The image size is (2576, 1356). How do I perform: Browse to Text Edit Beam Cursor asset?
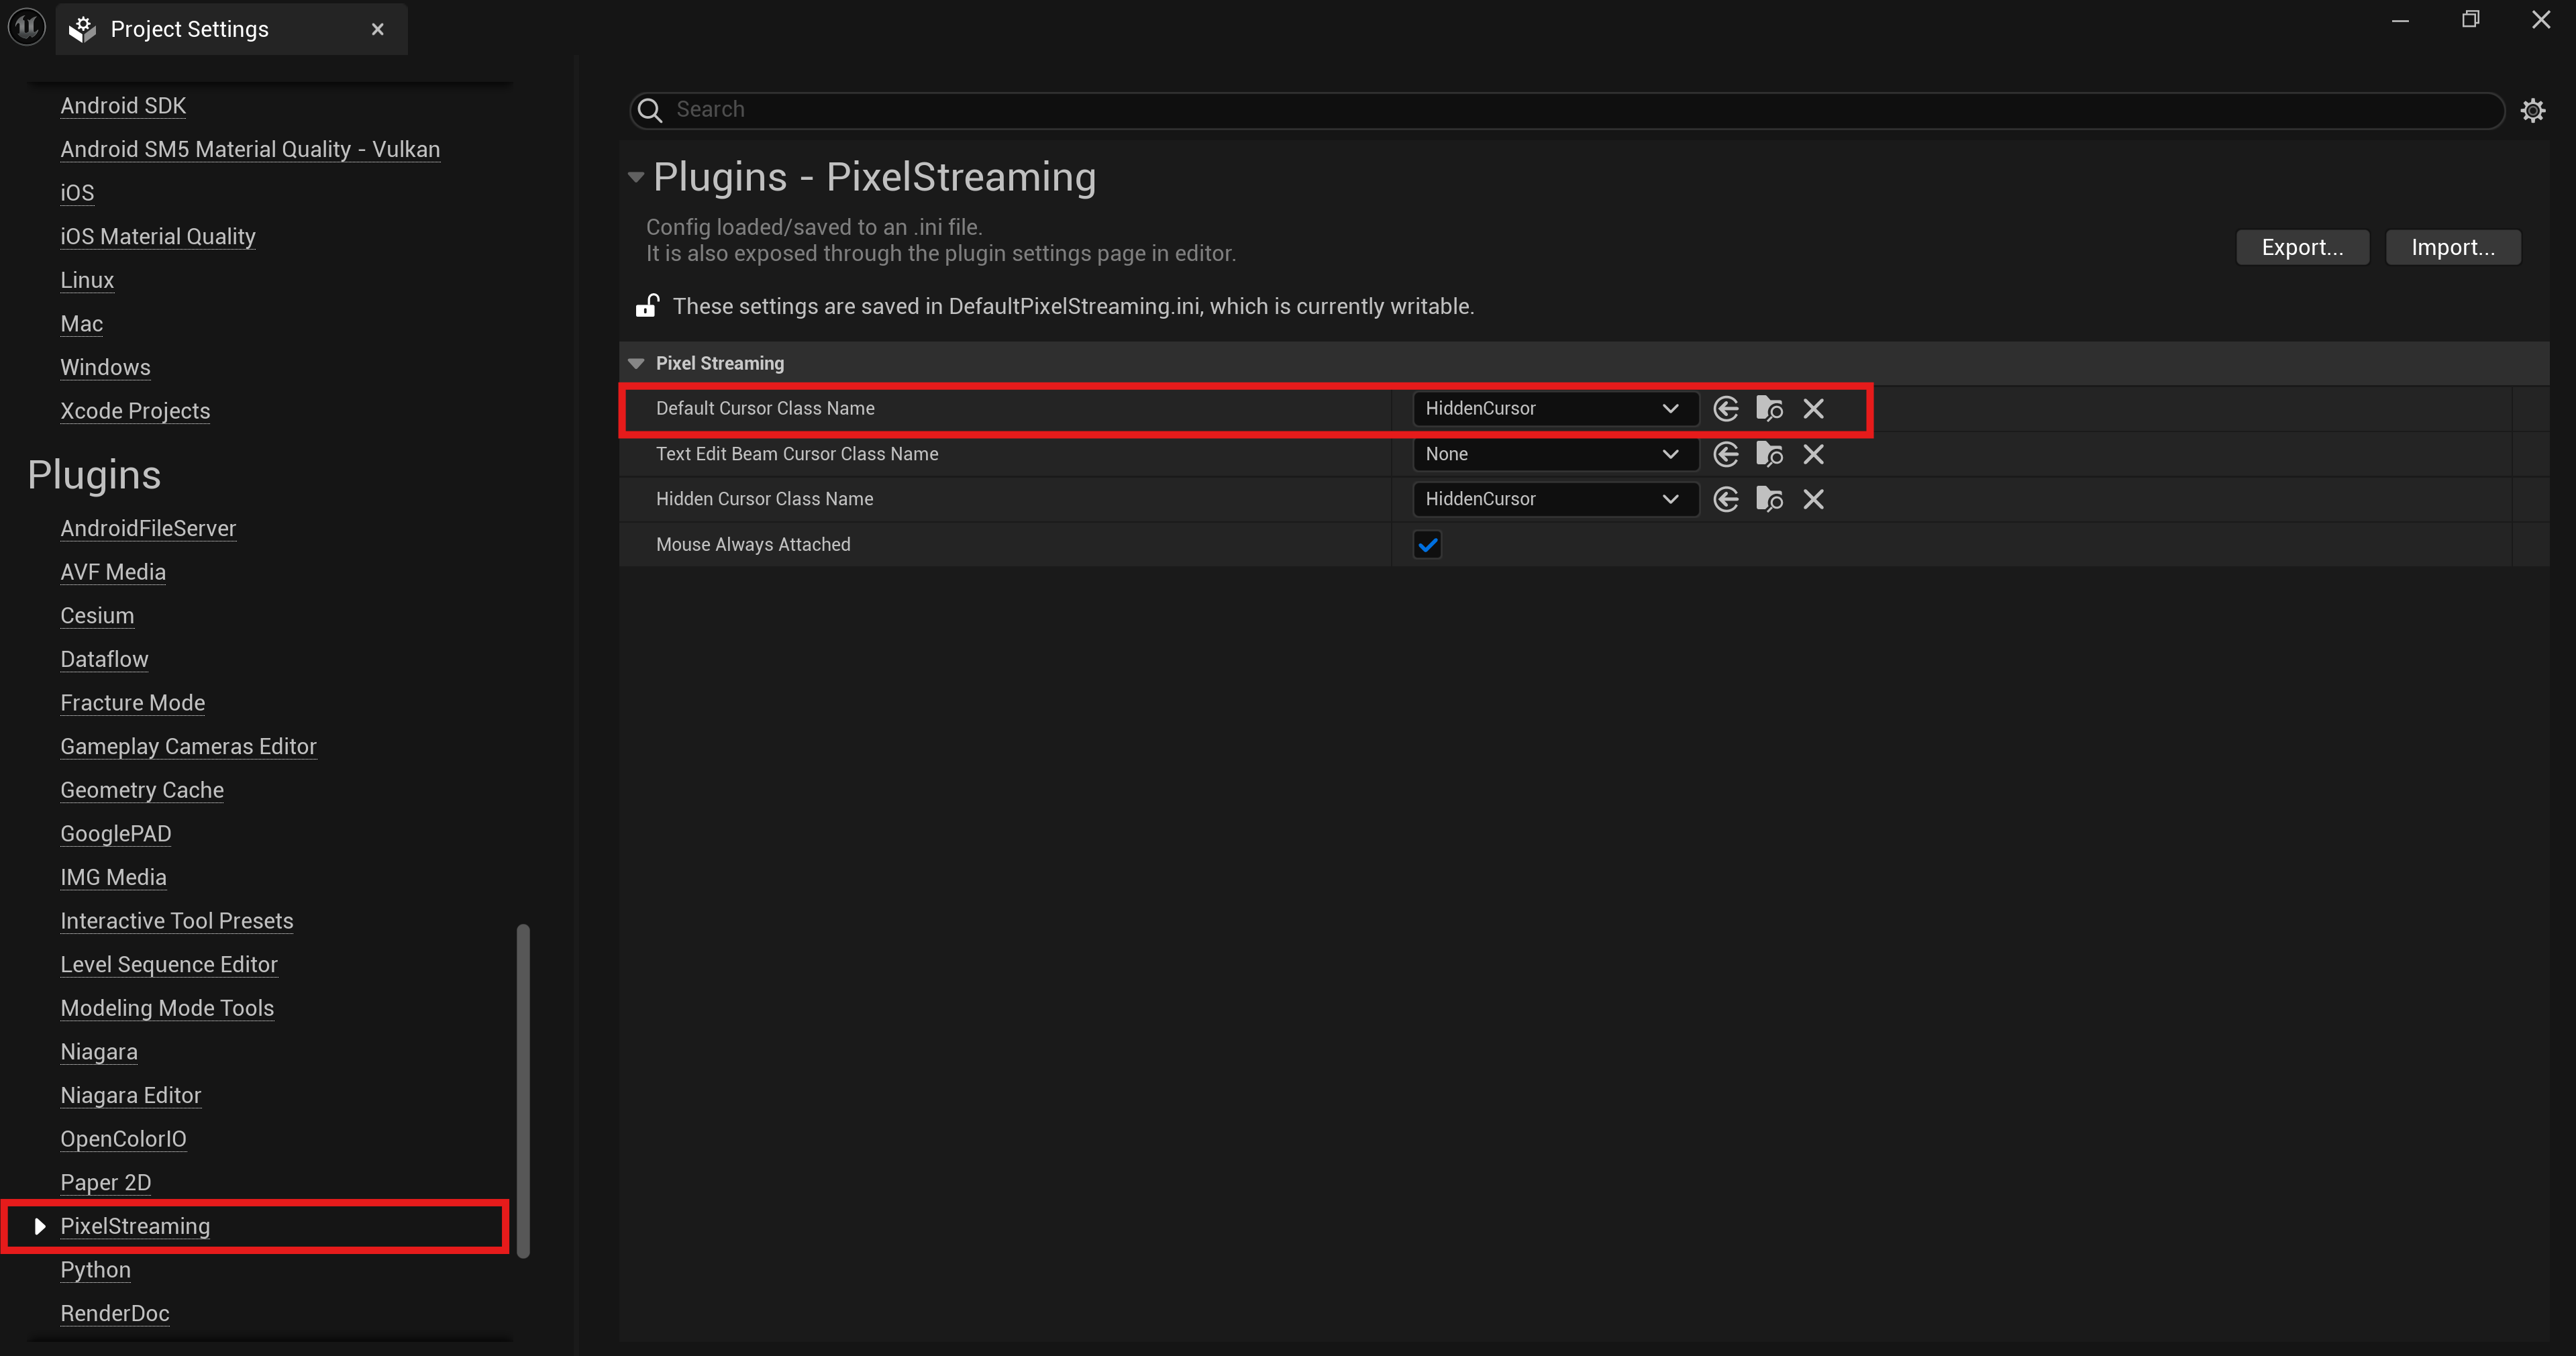(1769, 454)
